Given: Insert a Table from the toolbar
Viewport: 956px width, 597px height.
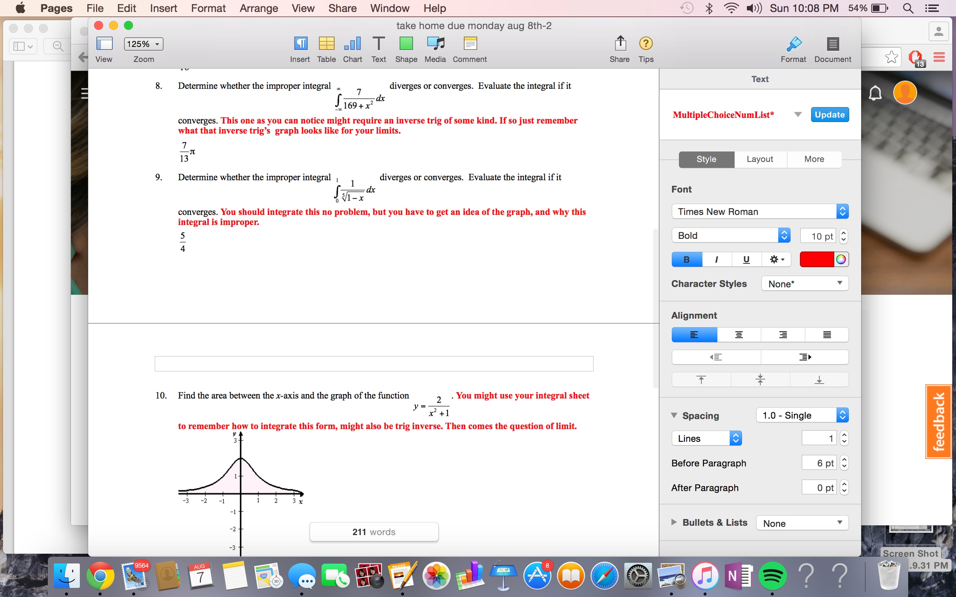Looking at the screenshot, I should (x=326, y=44).
